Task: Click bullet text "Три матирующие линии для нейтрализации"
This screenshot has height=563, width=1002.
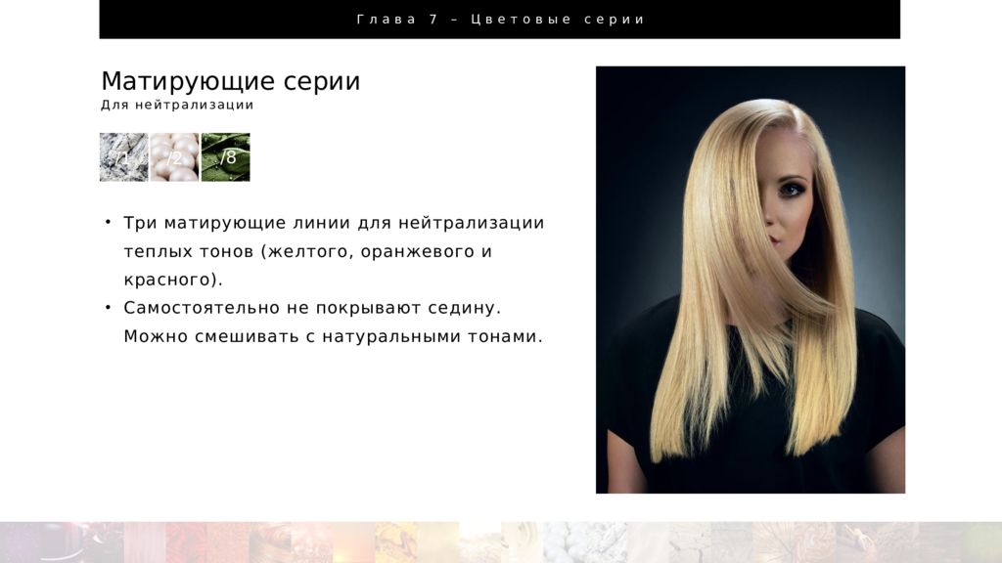Action: 334,223
